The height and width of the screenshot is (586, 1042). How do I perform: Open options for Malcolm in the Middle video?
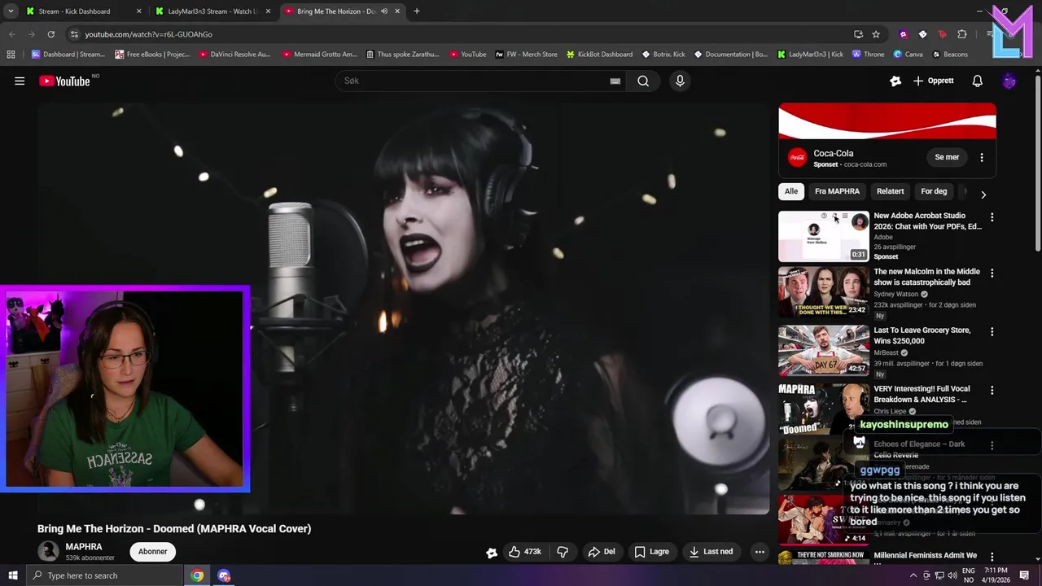point(992,273)
